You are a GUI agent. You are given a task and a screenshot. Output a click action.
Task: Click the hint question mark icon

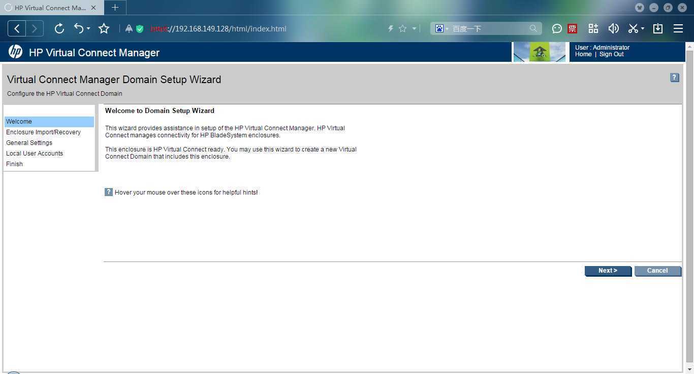(109, 192)
